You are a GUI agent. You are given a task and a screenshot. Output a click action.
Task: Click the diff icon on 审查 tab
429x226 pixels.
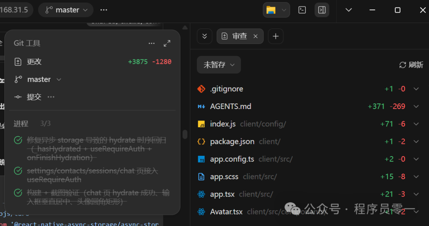(224, 36)
